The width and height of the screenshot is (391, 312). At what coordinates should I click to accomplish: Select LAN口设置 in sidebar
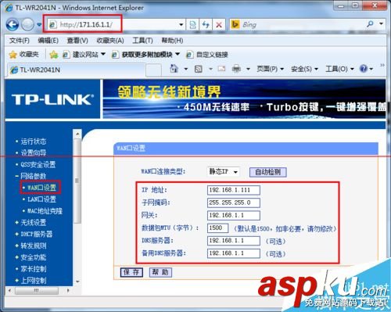pos(41,199)
